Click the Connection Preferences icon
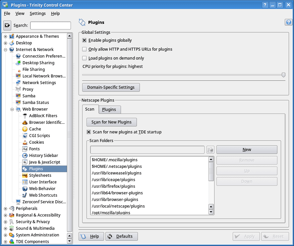The width and height of the screenshot is (294, 246). tap(18, 56)
